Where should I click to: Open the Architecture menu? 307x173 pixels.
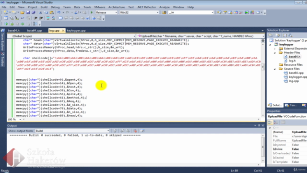[x=117, y=7]
